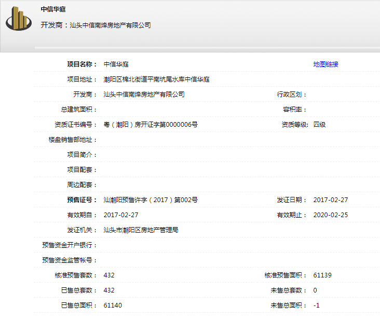Click the 有效期自 start date value
Image resolution: width=380 pixels, height=319 pixels.
tap(121, 215)
